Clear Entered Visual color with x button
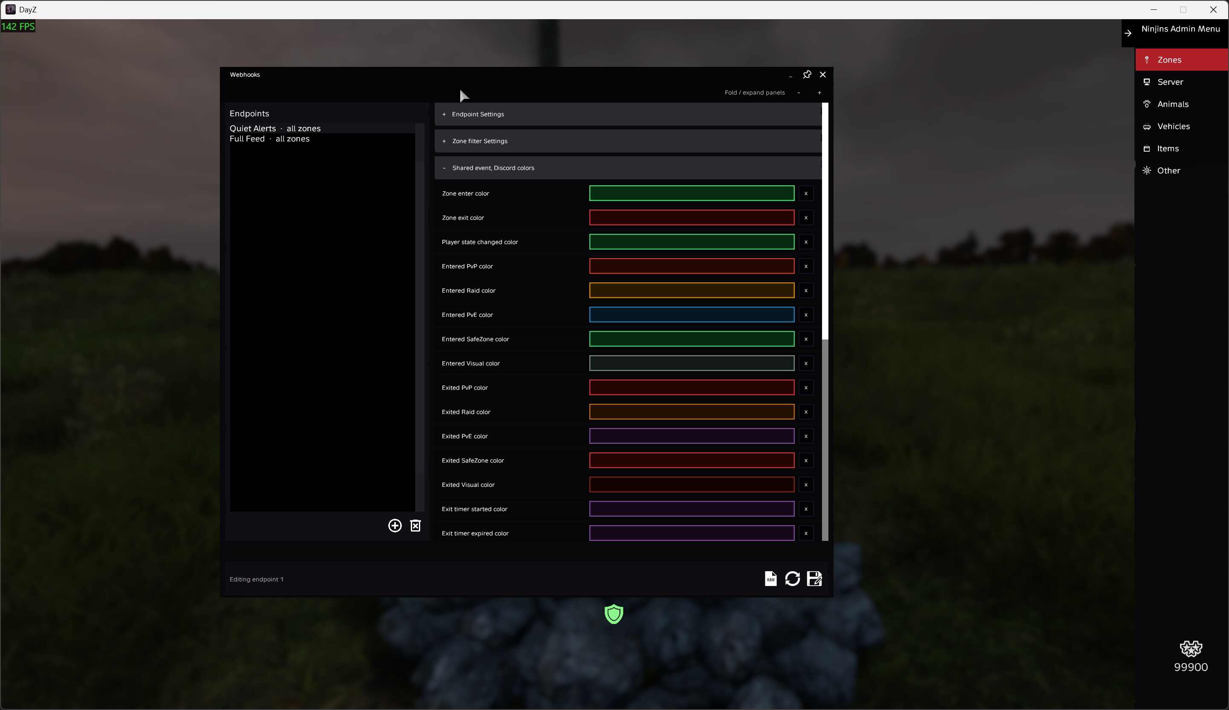This screenshot has height=710, width=1229. (806, 363)
